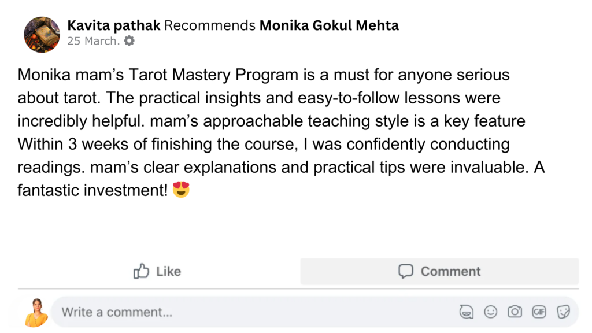Click the speech bubble Comment icon

(x=406, y=271)
